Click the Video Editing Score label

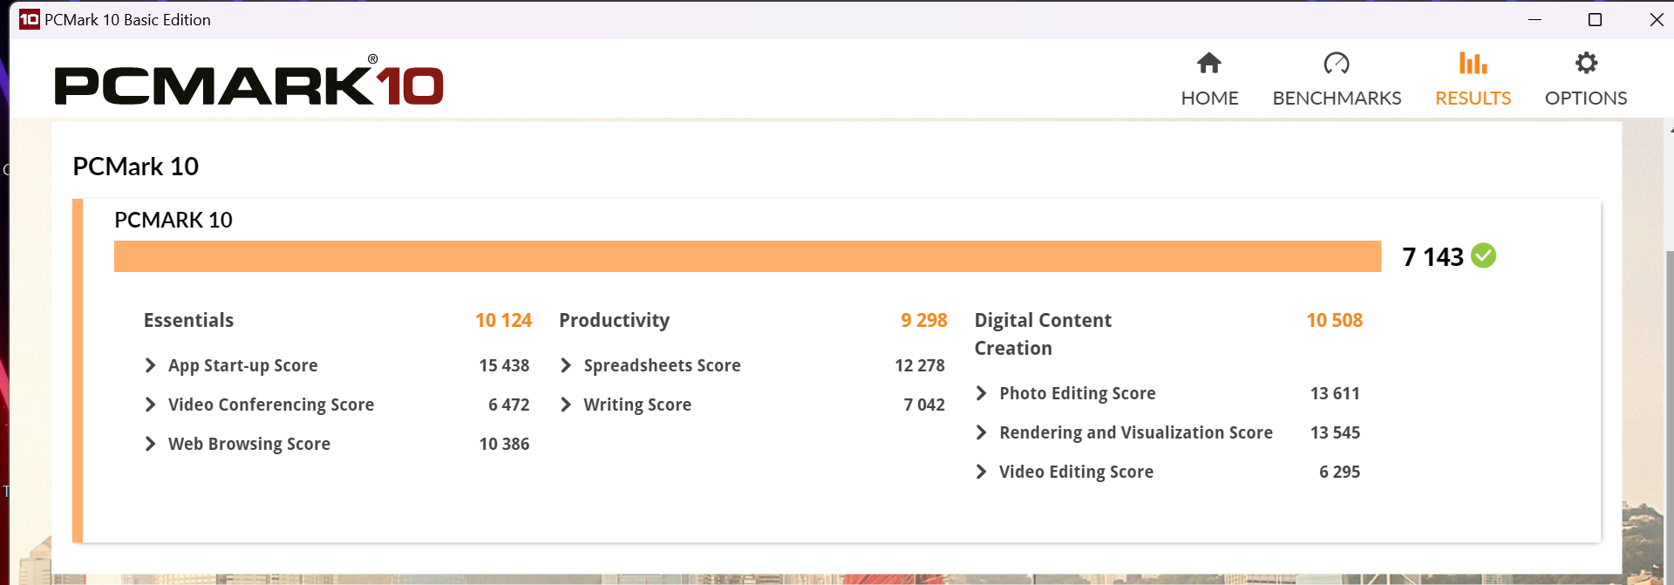click(1076, 472)
